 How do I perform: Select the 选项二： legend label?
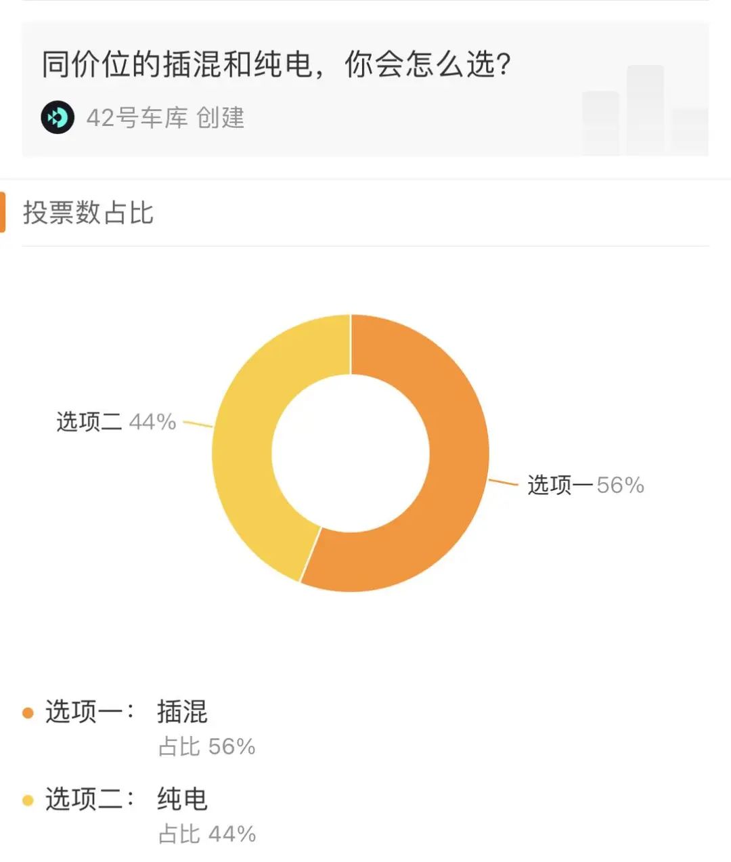click(90, 800)
